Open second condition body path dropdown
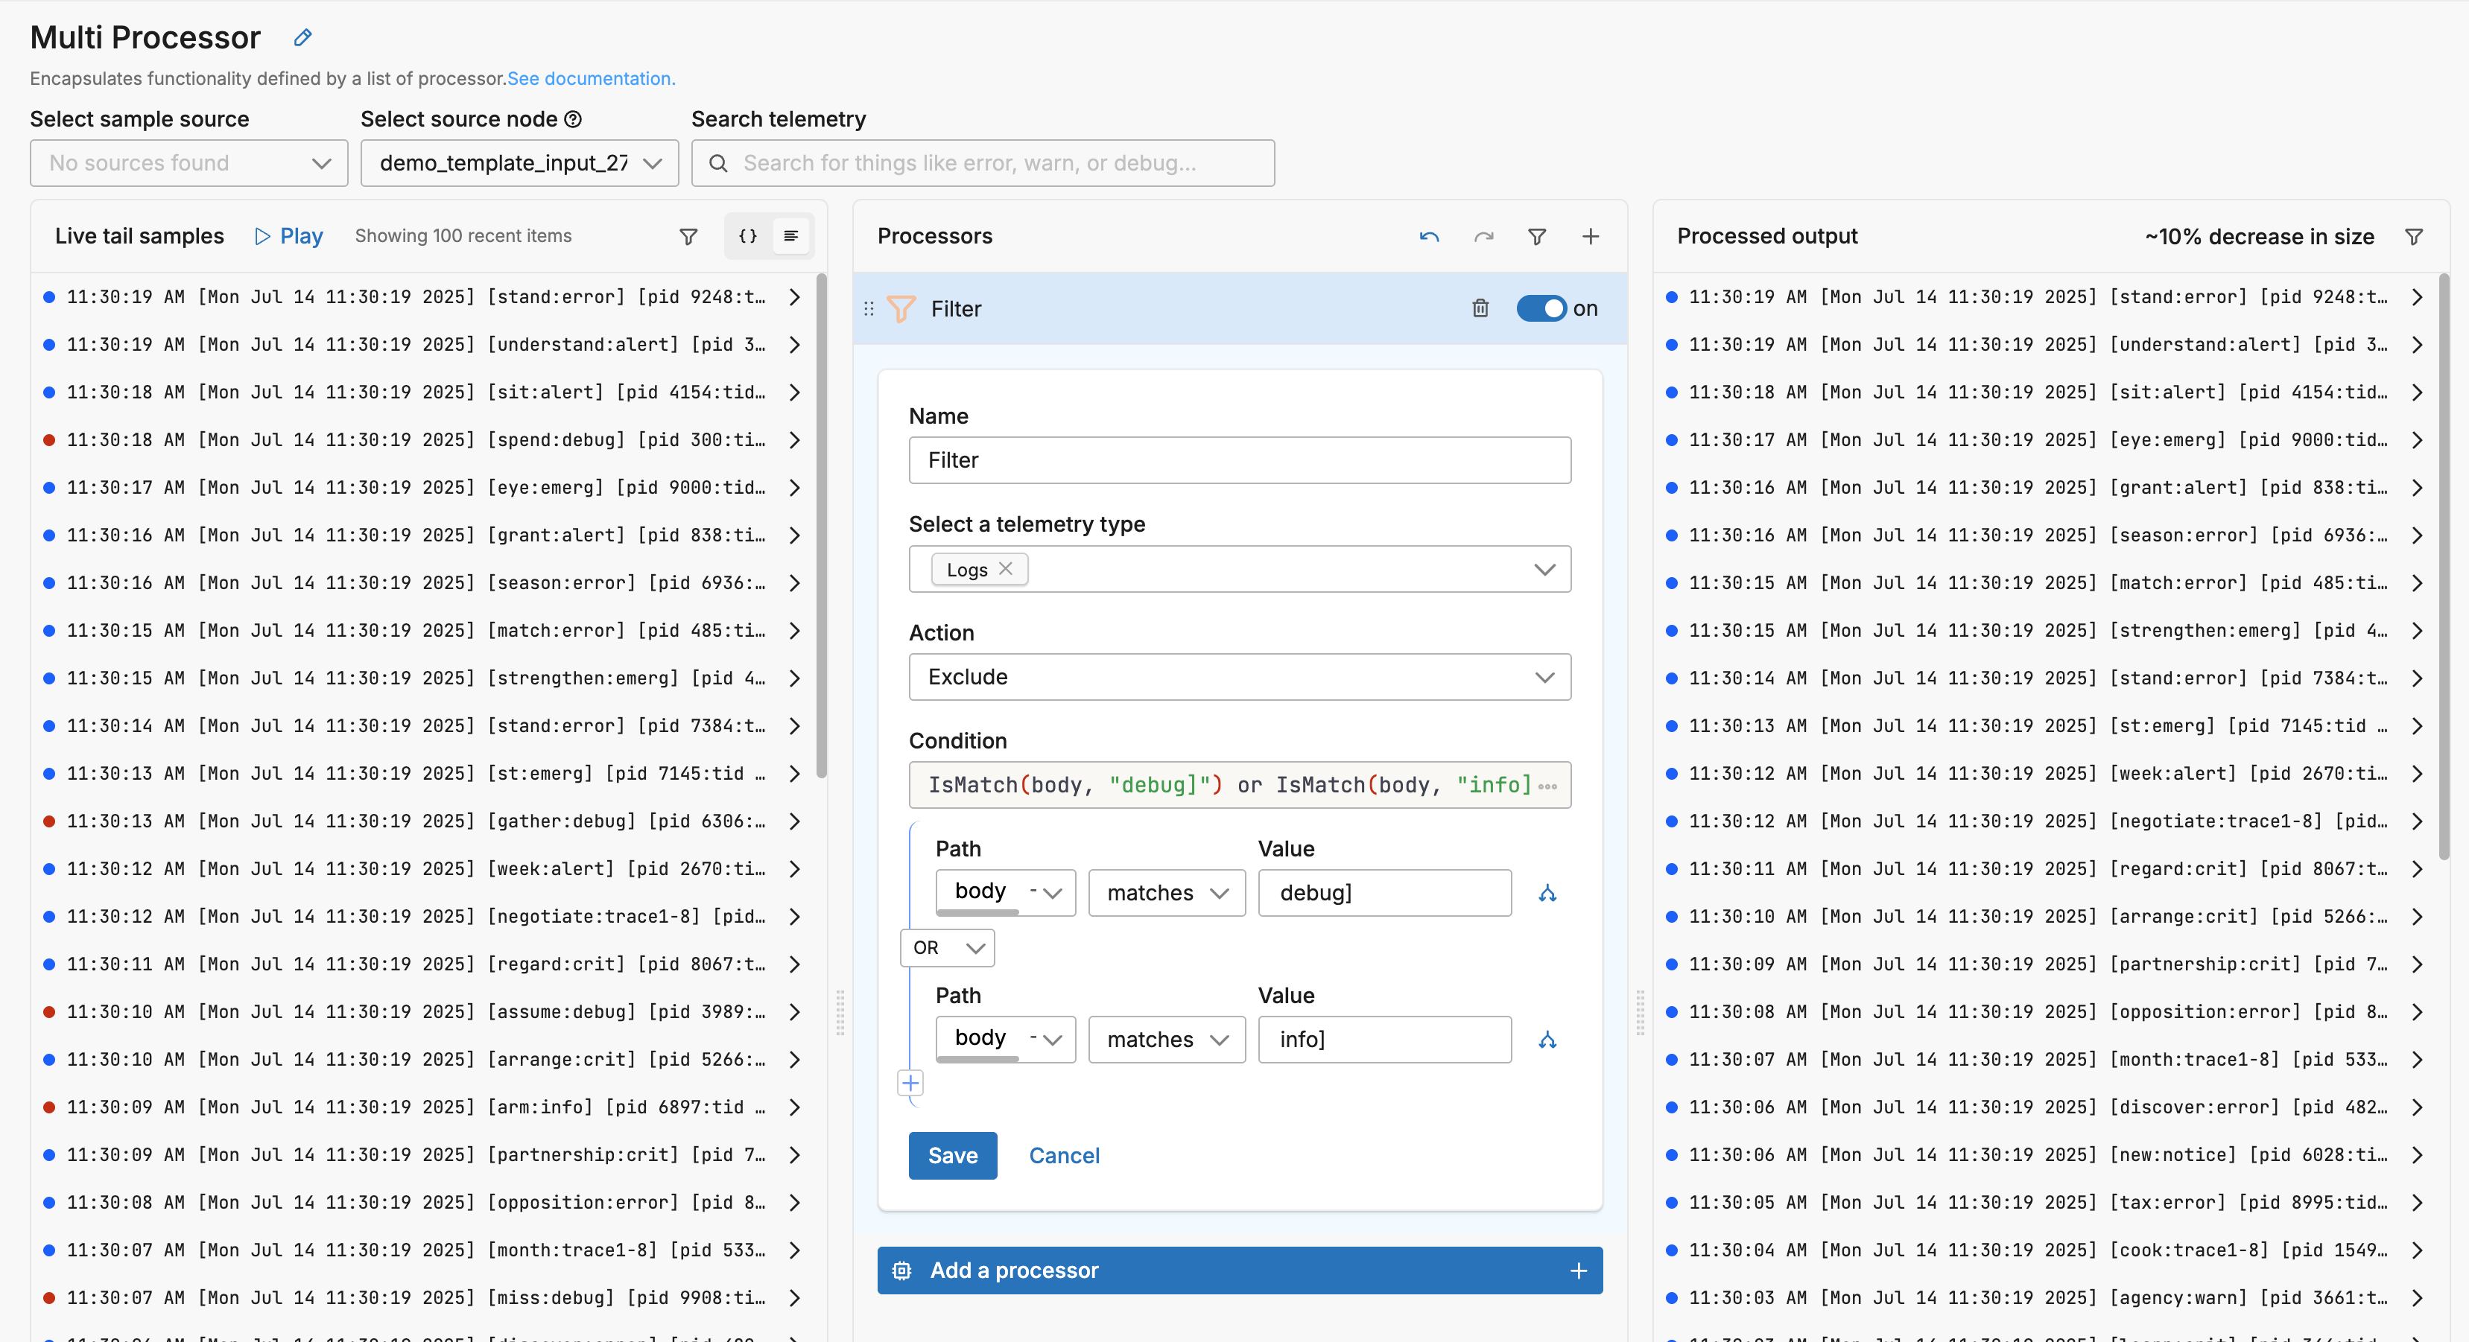 coord(1006,1040)
